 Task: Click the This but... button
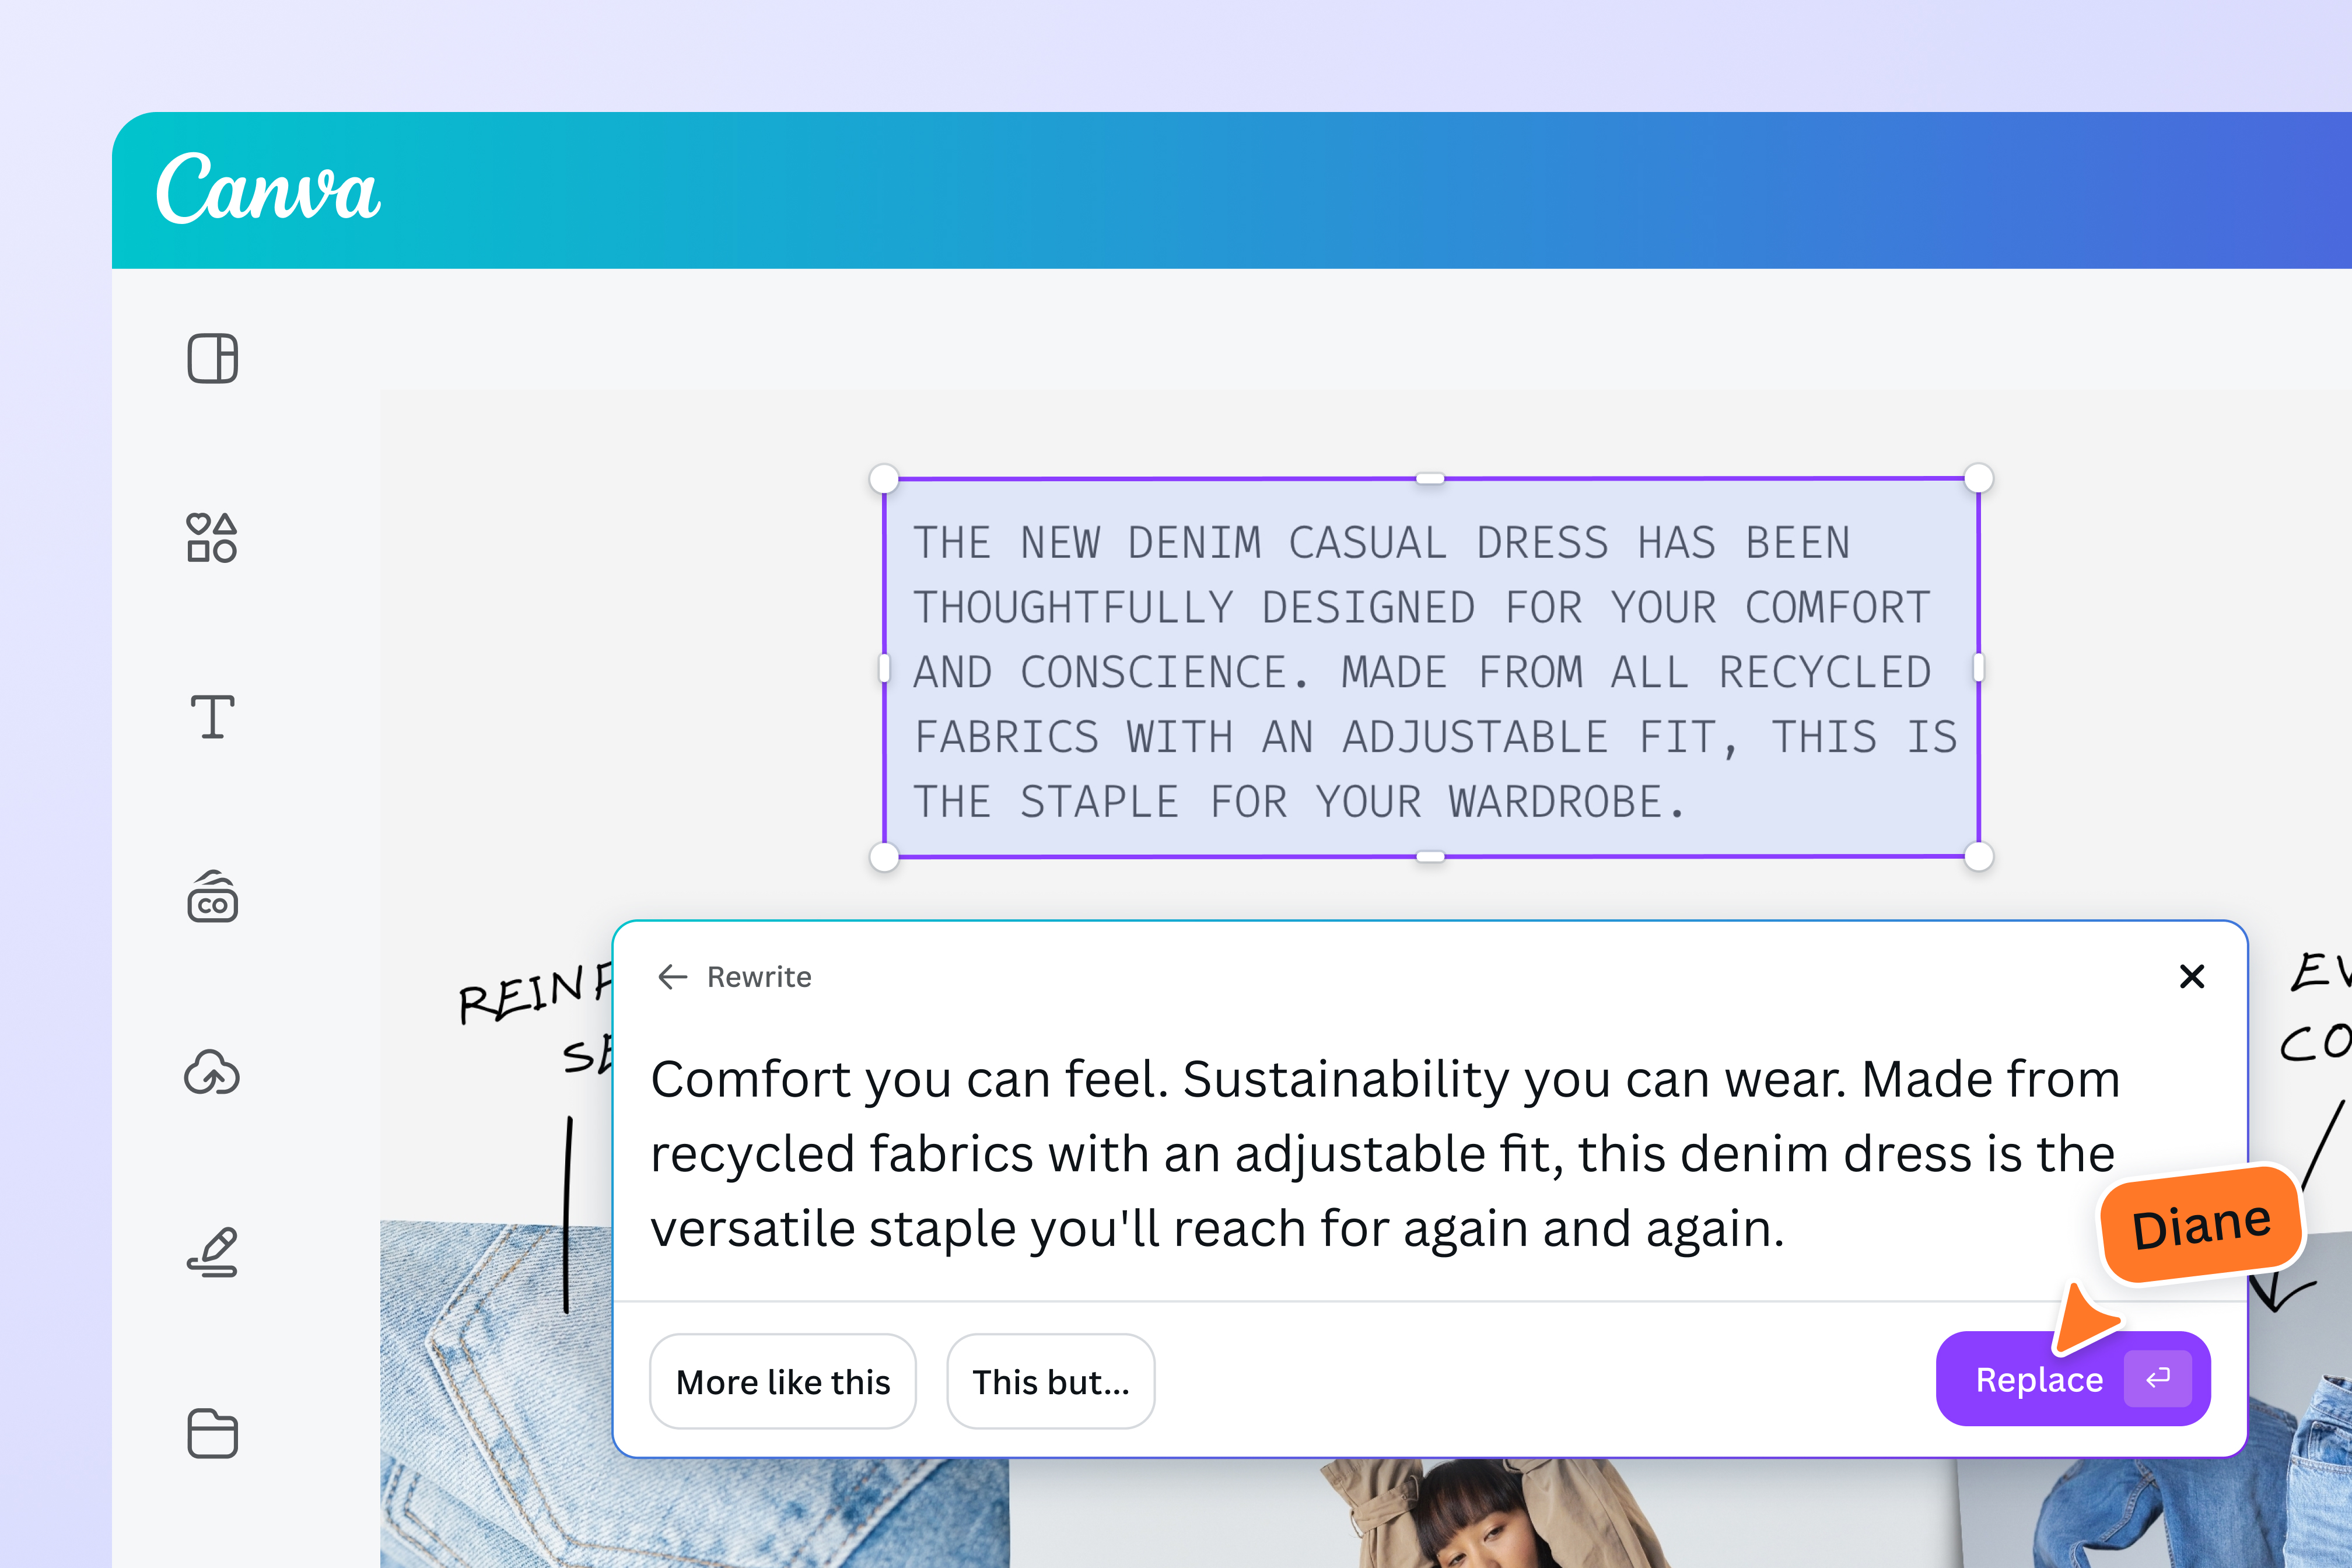tap(1051, 1381)
